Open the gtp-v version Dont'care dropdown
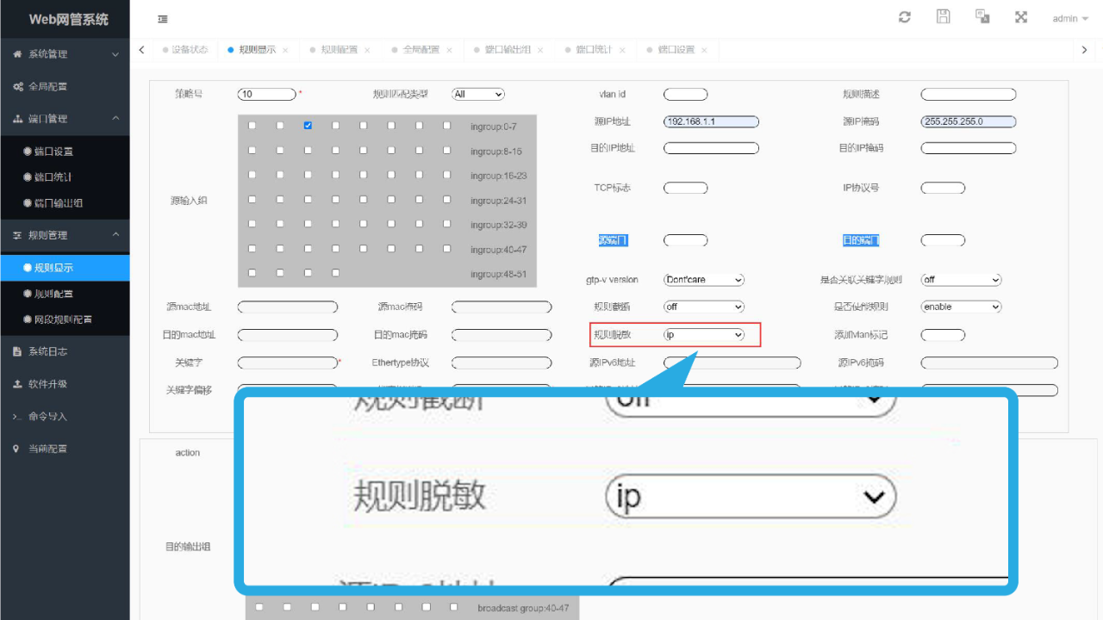 pyautogui.click(x=704, y=280)
